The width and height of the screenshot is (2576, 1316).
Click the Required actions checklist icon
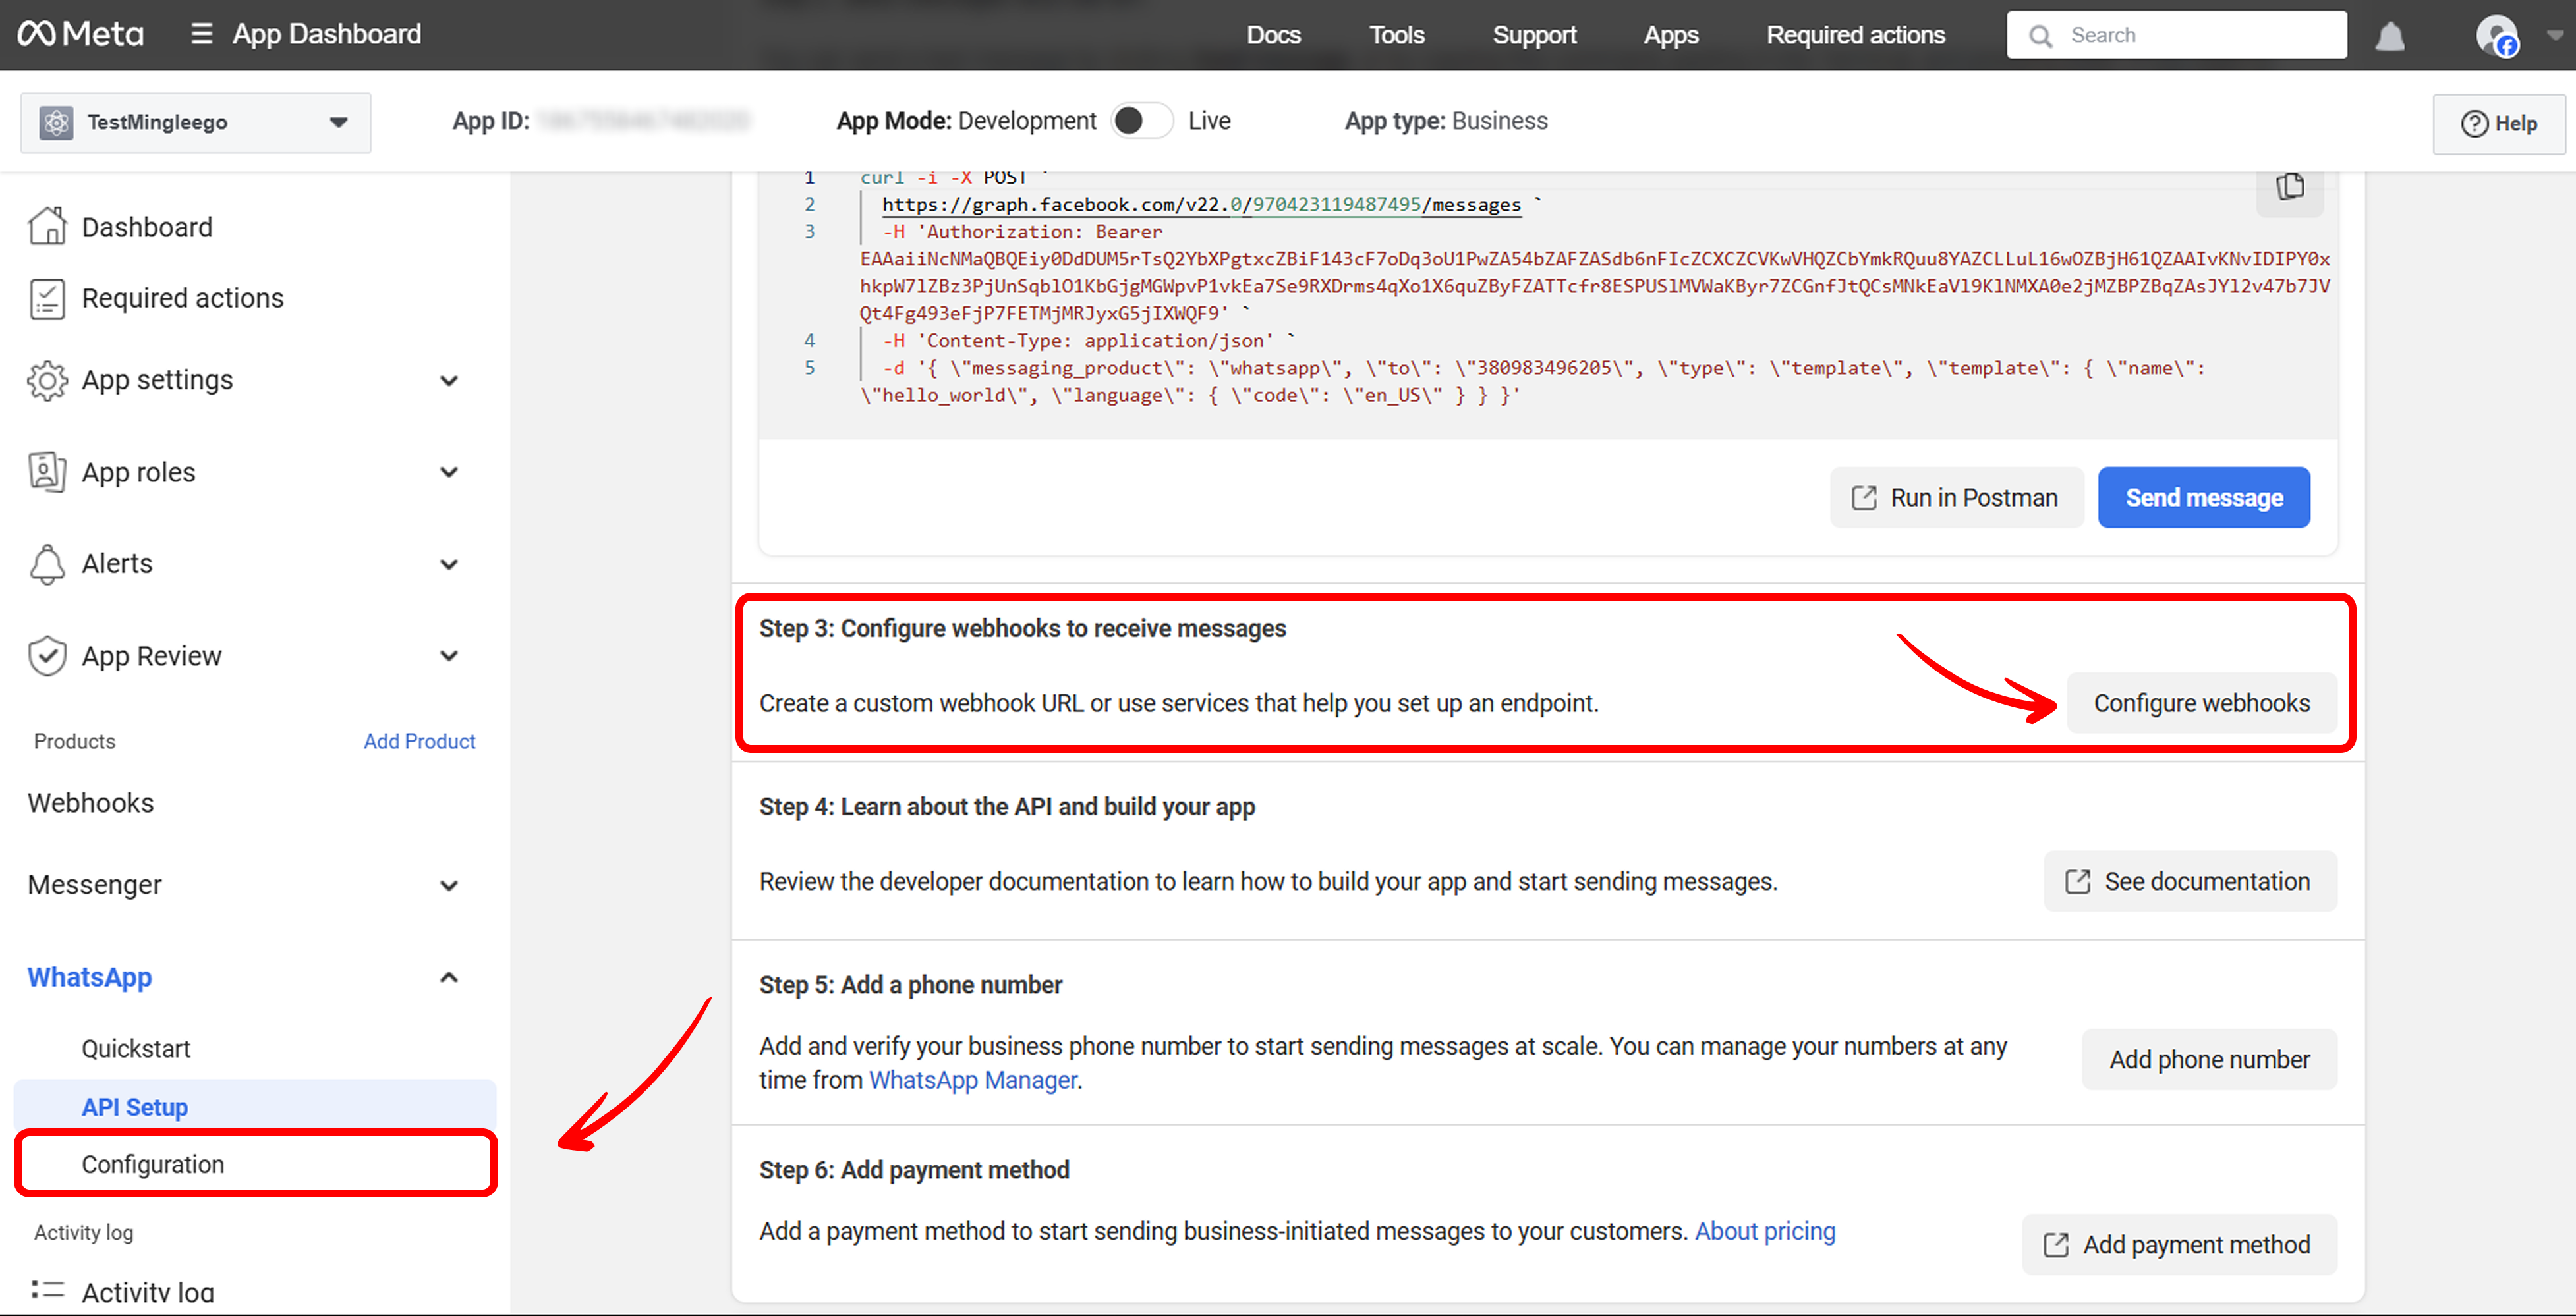(x=47, y=298)
